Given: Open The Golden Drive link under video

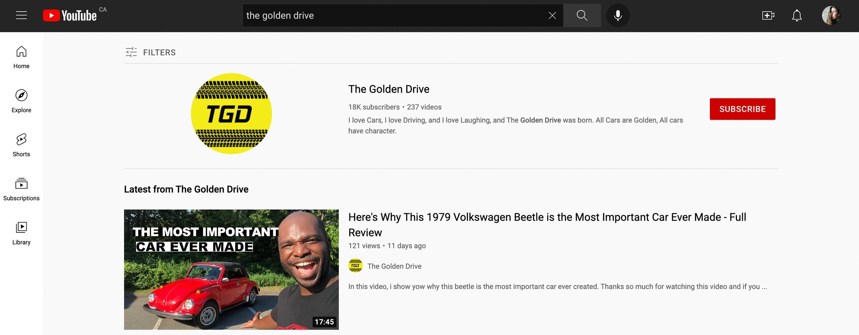Looking at the screenshot, I should tap(394, 266).
